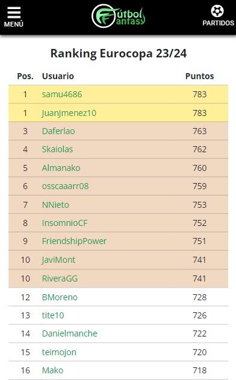Open Mako user profile
The height and width of the screenshot is (380, 236).
tap(52, 370)
